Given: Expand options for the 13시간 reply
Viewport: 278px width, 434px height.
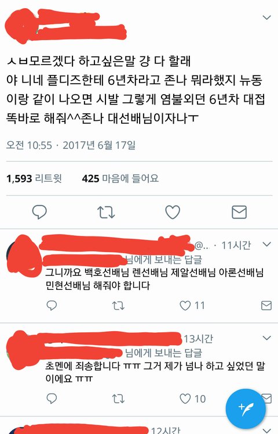Looking at the screenshot, I should (x=266, y=338).
